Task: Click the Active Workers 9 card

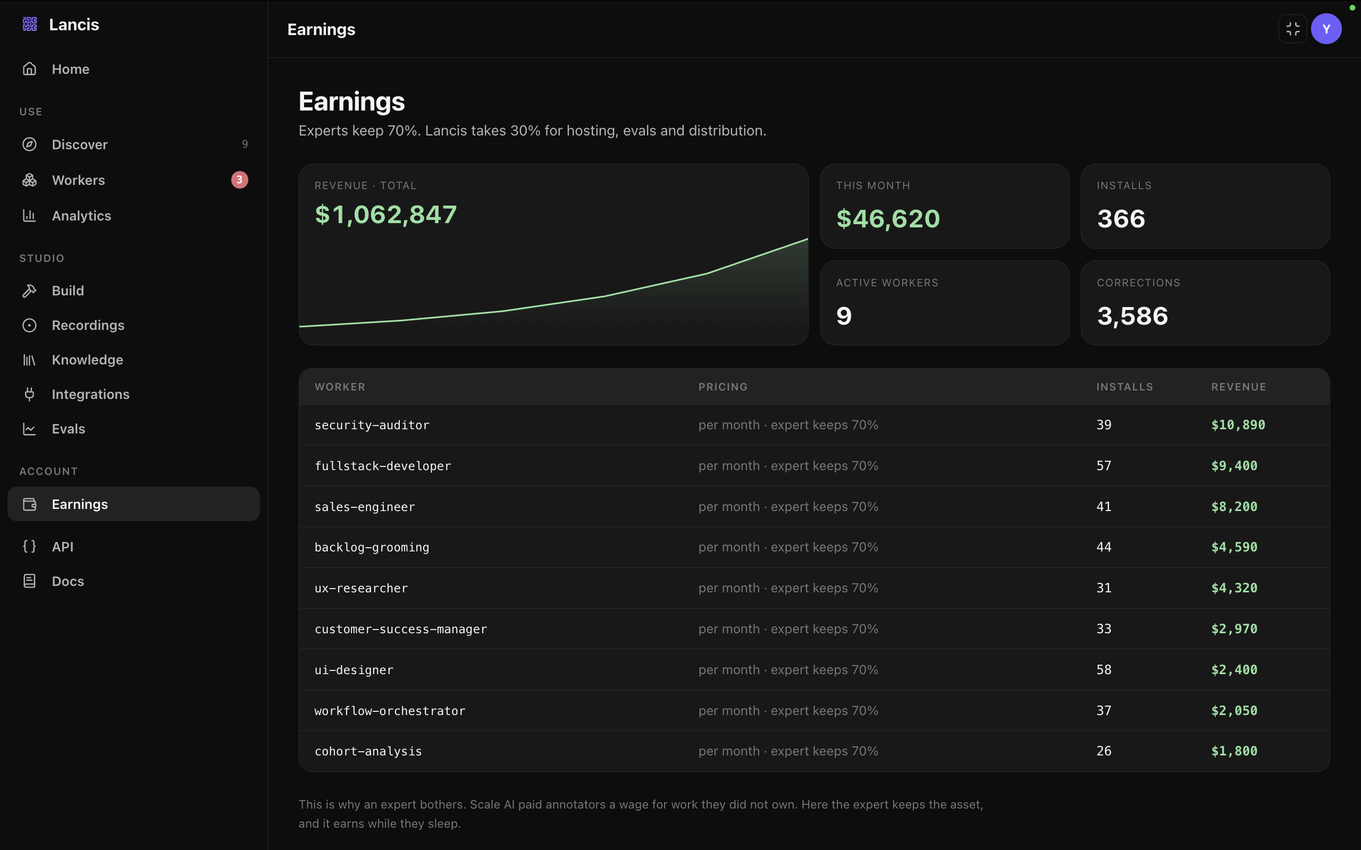Action: [x=944, y=302]
